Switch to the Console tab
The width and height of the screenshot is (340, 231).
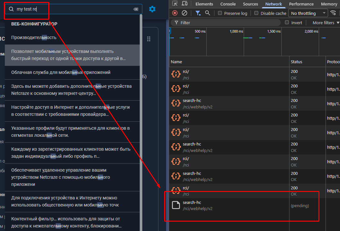tap(228, 4)
